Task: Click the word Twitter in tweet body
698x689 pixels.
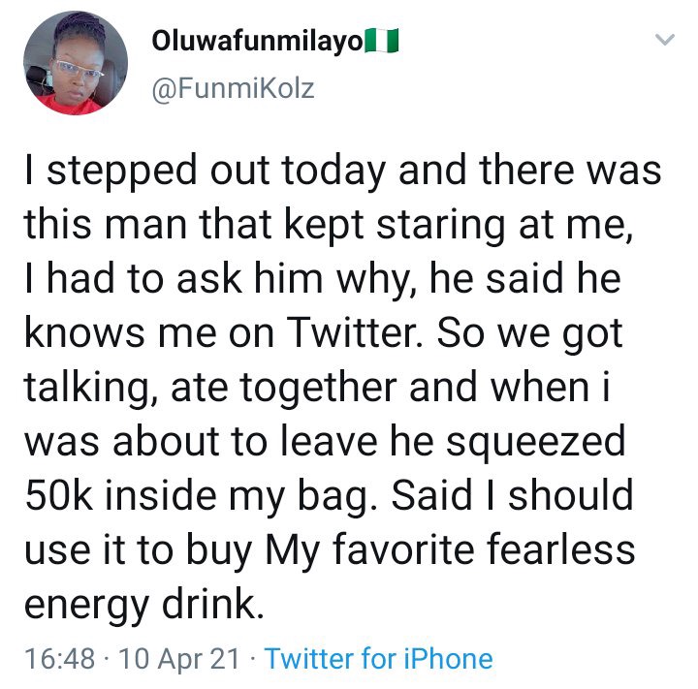Action: tap(355, 332)
